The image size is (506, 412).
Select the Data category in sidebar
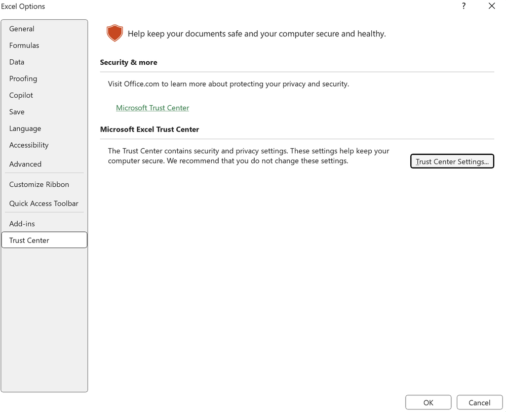[17, 62]
